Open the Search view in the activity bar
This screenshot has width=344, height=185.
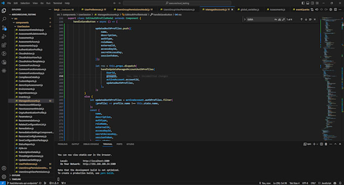4,19
